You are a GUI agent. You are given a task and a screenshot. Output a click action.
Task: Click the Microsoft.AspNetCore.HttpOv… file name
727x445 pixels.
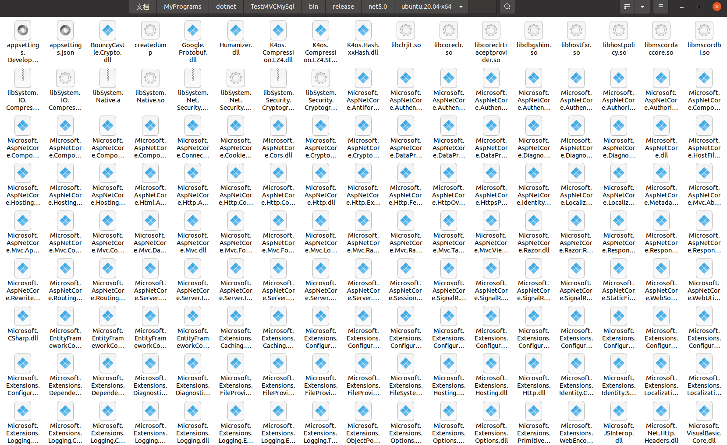[x=449, y=195]
